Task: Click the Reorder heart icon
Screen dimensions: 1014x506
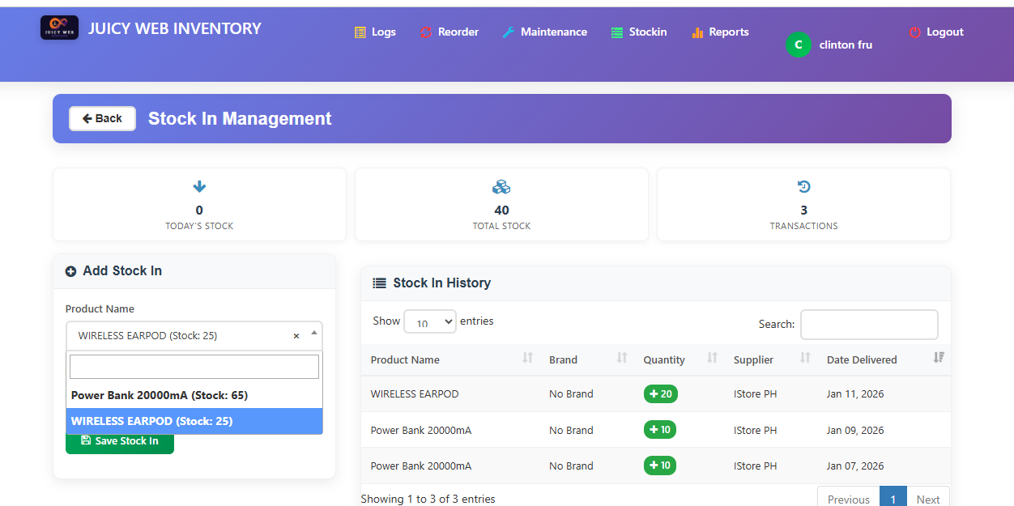Action: coord(425,32)
